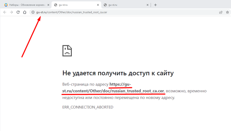Click the недоступна или постоянно перемещена text
Image resolution: width=231 pixels, height=131 pixels.
point(119,97)
